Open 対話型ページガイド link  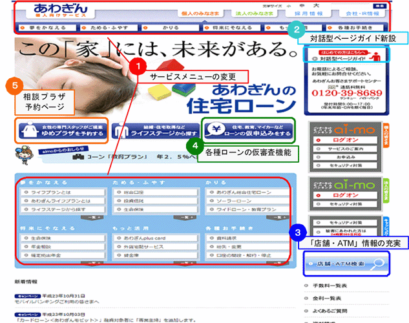342,59
